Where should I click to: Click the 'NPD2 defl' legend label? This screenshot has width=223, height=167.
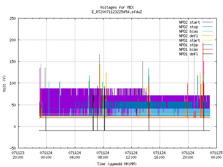pos(189,36)
